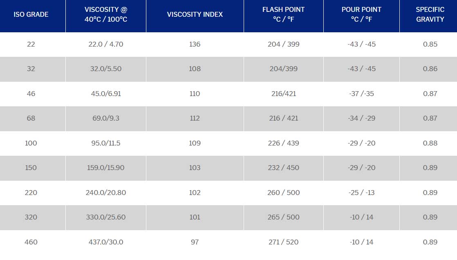Click flash point value 226 / 439
The width and height of the screenshot is (457, 260).
283,143
